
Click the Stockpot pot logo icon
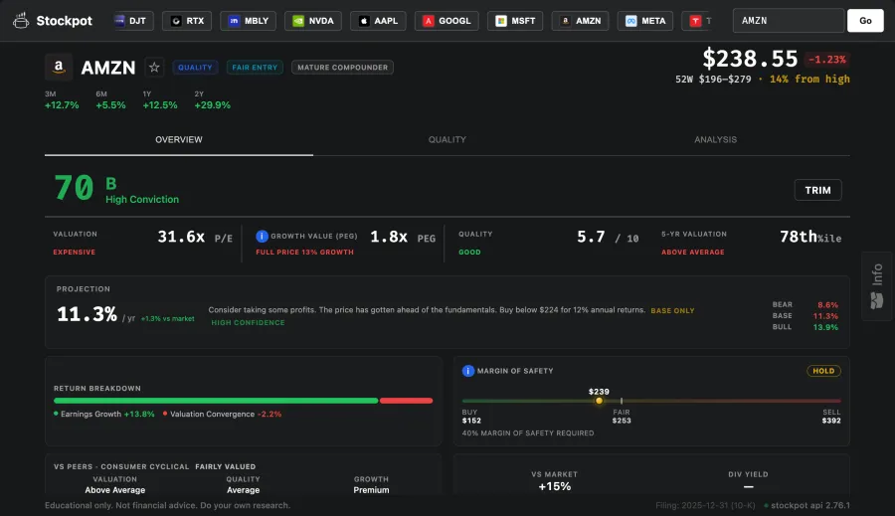point(21,21)
